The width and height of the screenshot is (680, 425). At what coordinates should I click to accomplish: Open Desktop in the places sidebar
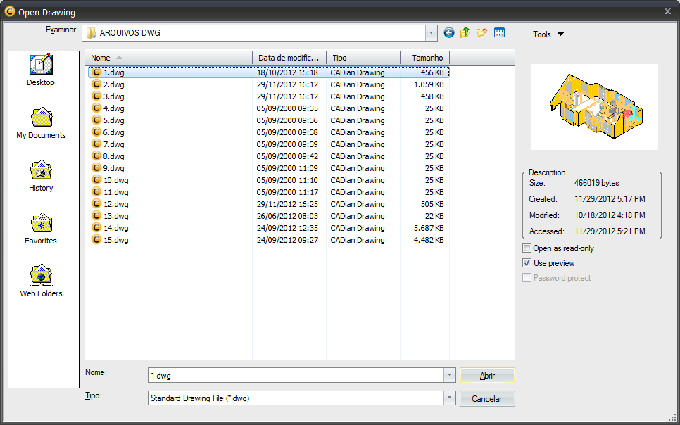(x=42, y=70)
